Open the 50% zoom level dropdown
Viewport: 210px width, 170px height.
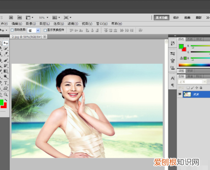pos(44,18)
